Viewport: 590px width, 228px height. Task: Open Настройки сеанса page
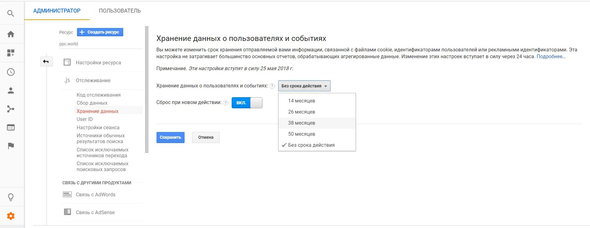(98, 127)
